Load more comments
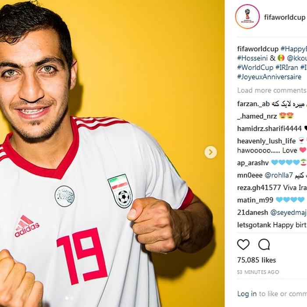Viewport: 307px width, 307px height. pos(272,90)
